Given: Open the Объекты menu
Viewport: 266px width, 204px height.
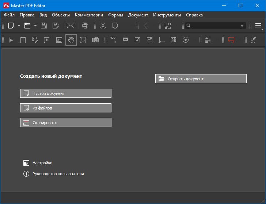Looking at the screenshot, I should (x=61, y=15).
